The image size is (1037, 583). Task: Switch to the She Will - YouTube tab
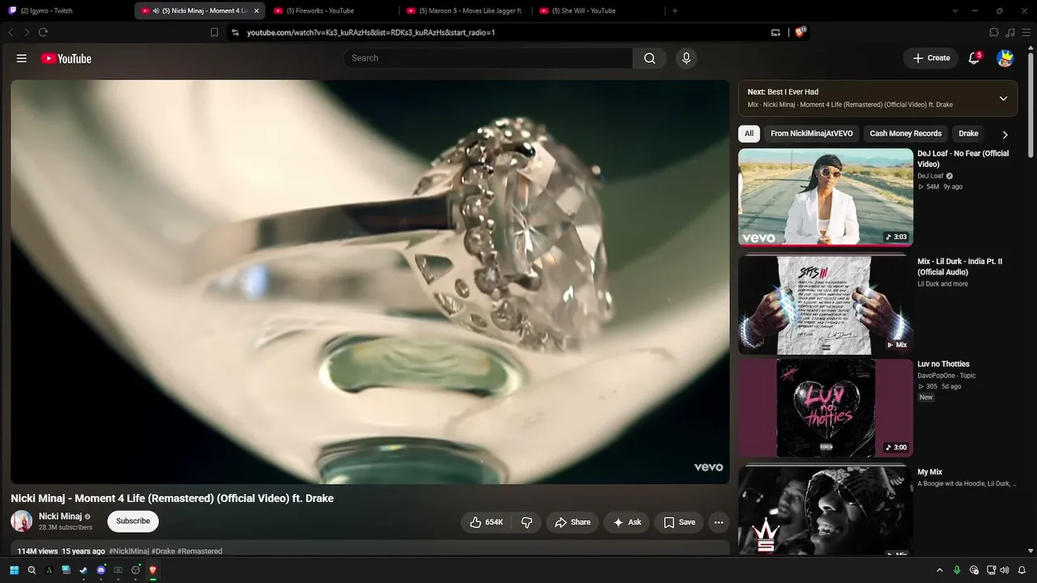coord(598,11)
